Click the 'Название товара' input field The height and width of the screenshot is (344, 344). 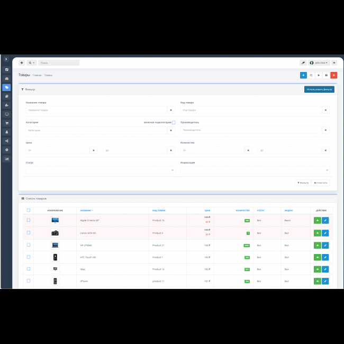(x=96, y=110)
